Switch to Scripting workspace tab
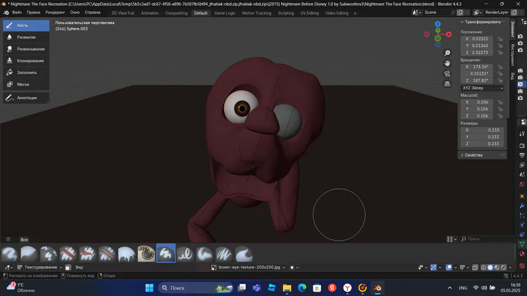 [286, 13]
